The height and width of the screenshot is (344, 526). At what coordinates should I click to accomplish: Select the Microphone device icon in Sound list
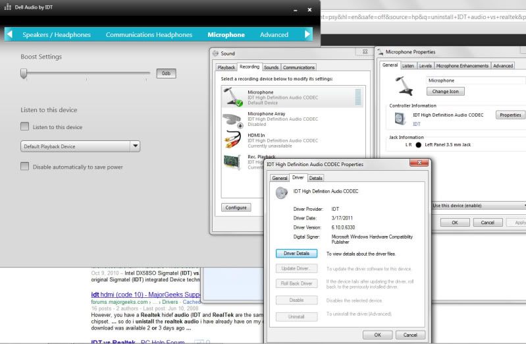point(233,97)
